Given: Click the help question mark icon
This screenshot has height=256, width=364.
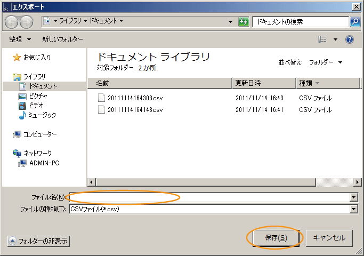Looking at the screenshot, I should pos(350,39).
